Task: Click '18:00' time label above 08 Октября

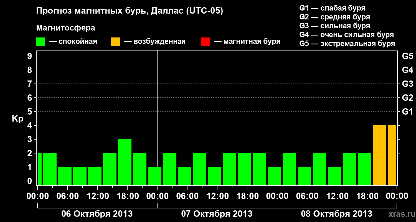Action: pyautogui.click(x=367, y=196)
